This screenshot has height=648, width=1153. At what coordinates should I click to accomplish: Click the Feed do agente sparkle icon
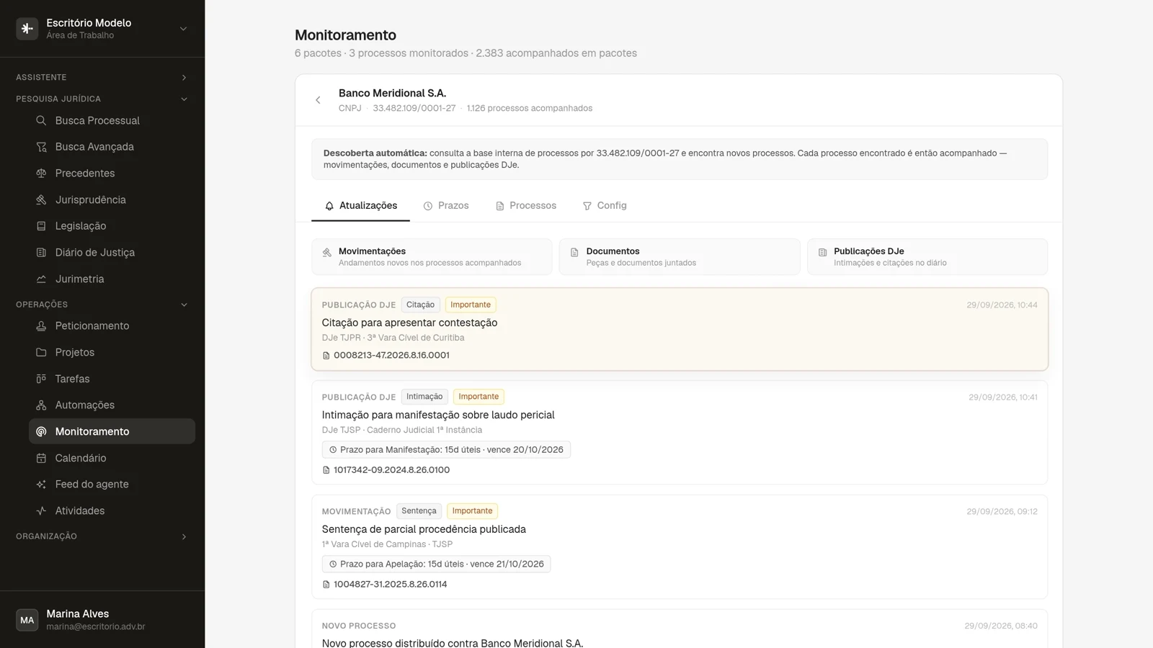41,485
